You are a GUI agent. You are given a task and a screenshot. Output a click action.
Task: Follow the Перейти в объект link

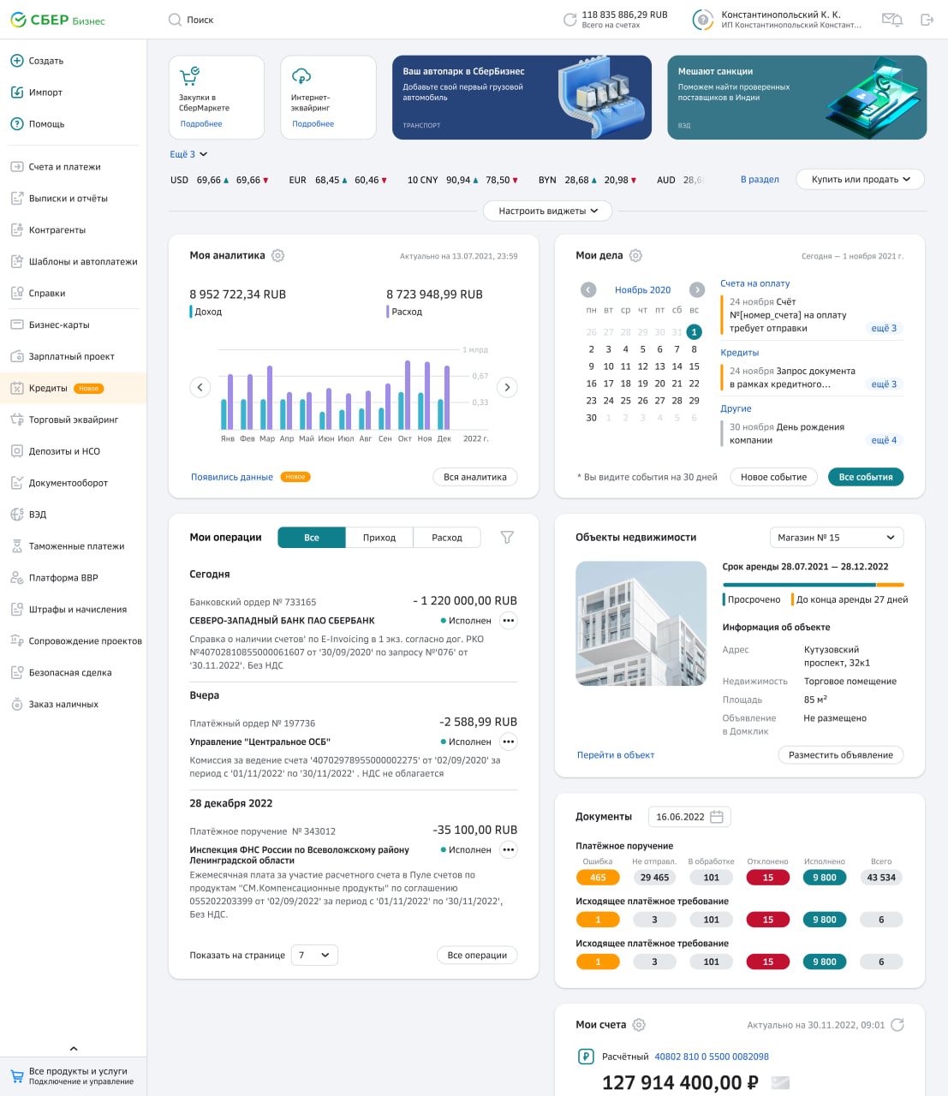[x=615, y=755]
